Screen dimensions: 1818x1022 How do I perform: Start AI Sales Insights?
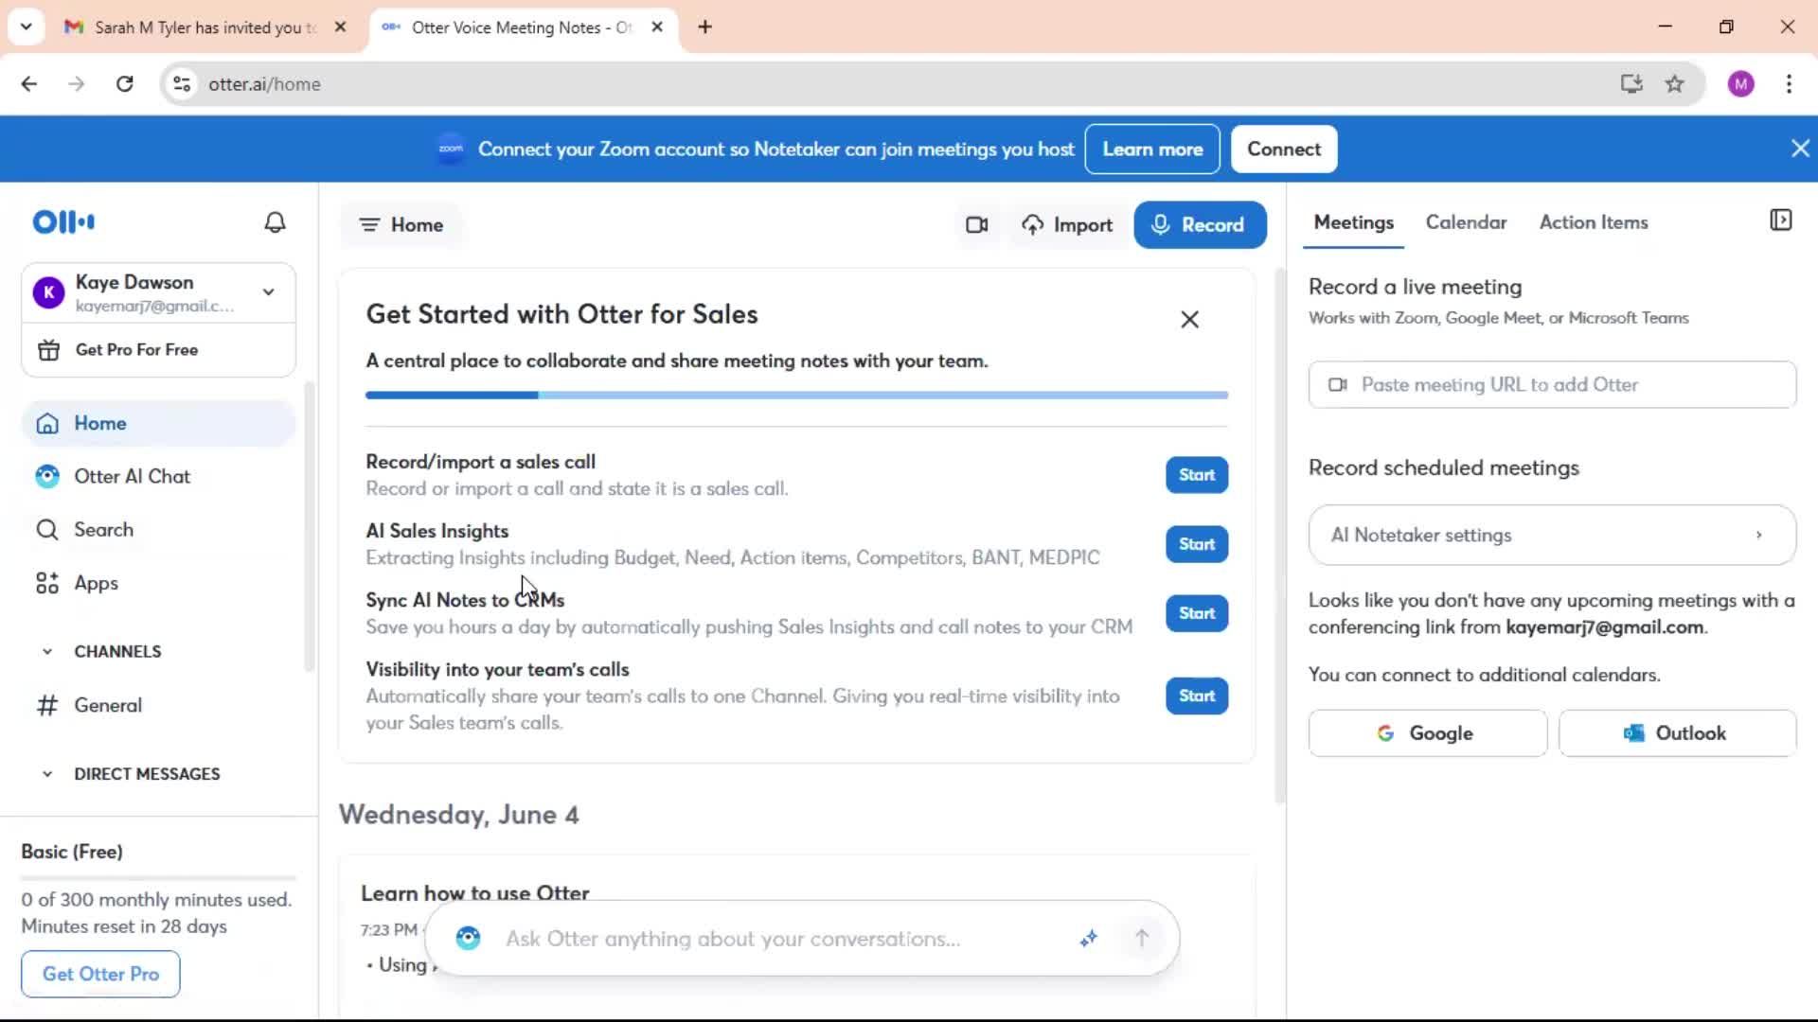[x=1197, y=544]
